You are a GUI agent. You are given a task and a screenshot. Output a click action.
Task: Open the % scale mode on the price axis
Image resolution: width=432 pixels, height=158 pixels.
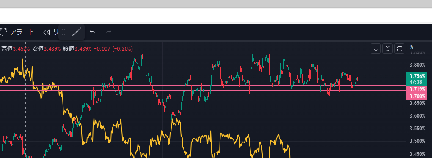click(x=412, y=47)
